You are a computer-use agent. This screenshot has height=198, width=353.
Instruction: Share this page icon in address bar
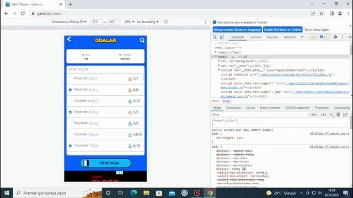coord(313,13)
